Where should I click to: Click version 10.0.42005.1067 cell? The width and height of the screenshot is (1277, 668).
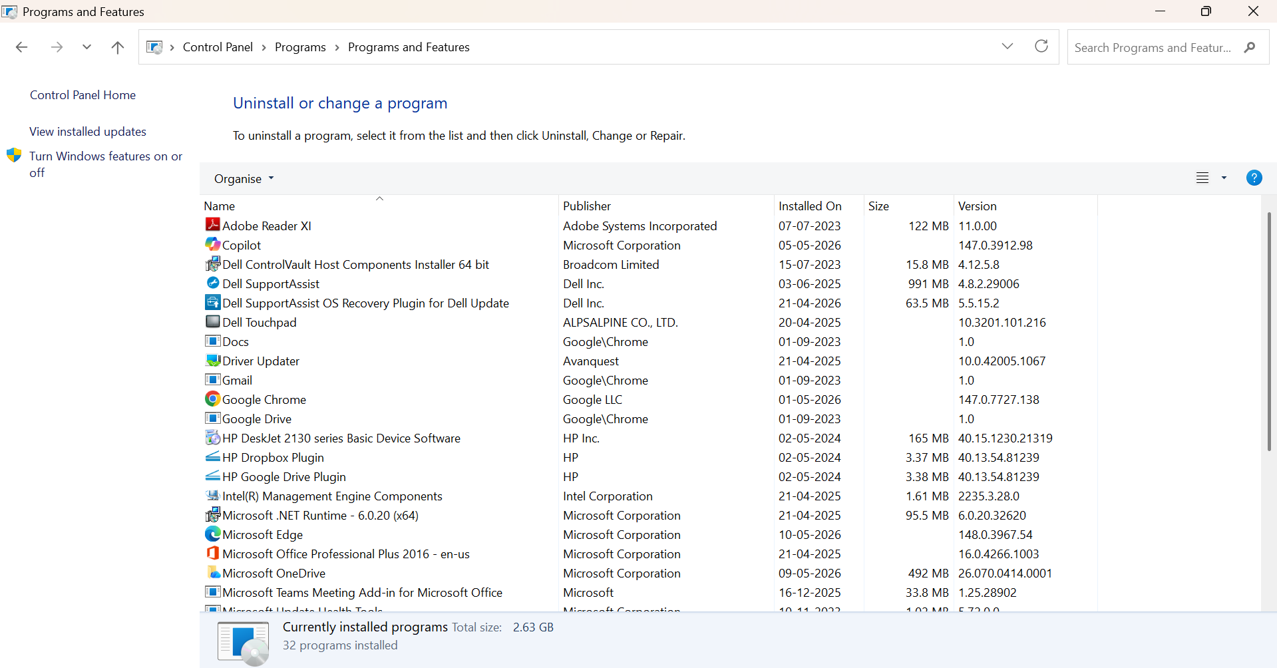1002,361
